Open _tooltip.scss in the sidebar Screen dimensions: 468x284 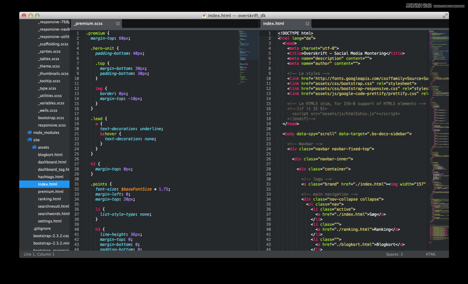[49, 81]
